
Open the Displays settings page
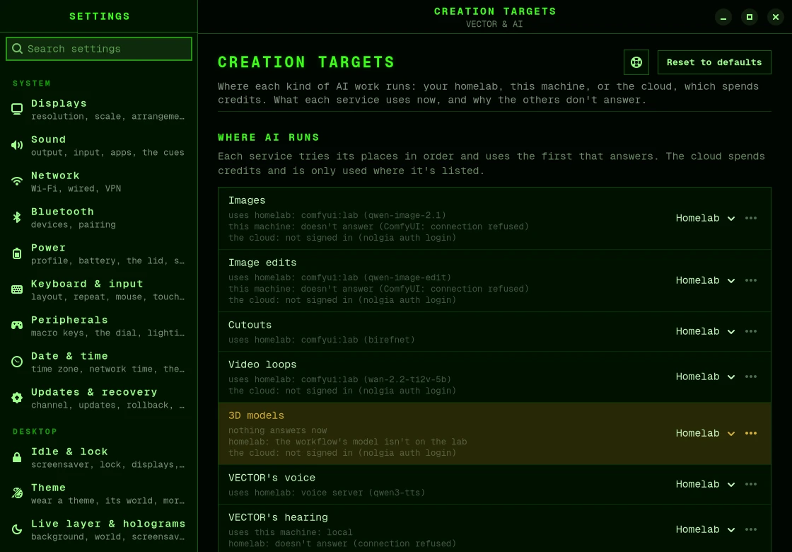point(98,109)
